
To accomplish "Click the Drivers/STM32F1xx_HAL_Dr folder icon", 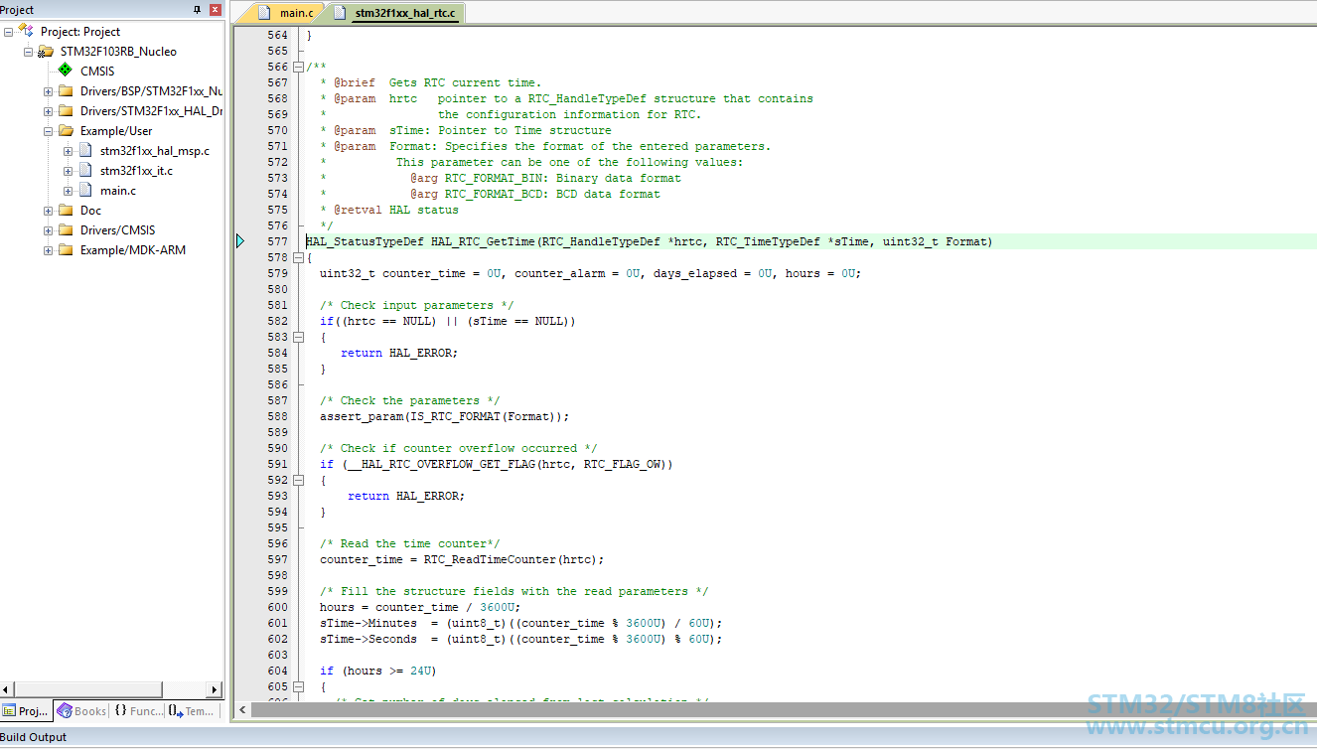I will pos(66,110).
